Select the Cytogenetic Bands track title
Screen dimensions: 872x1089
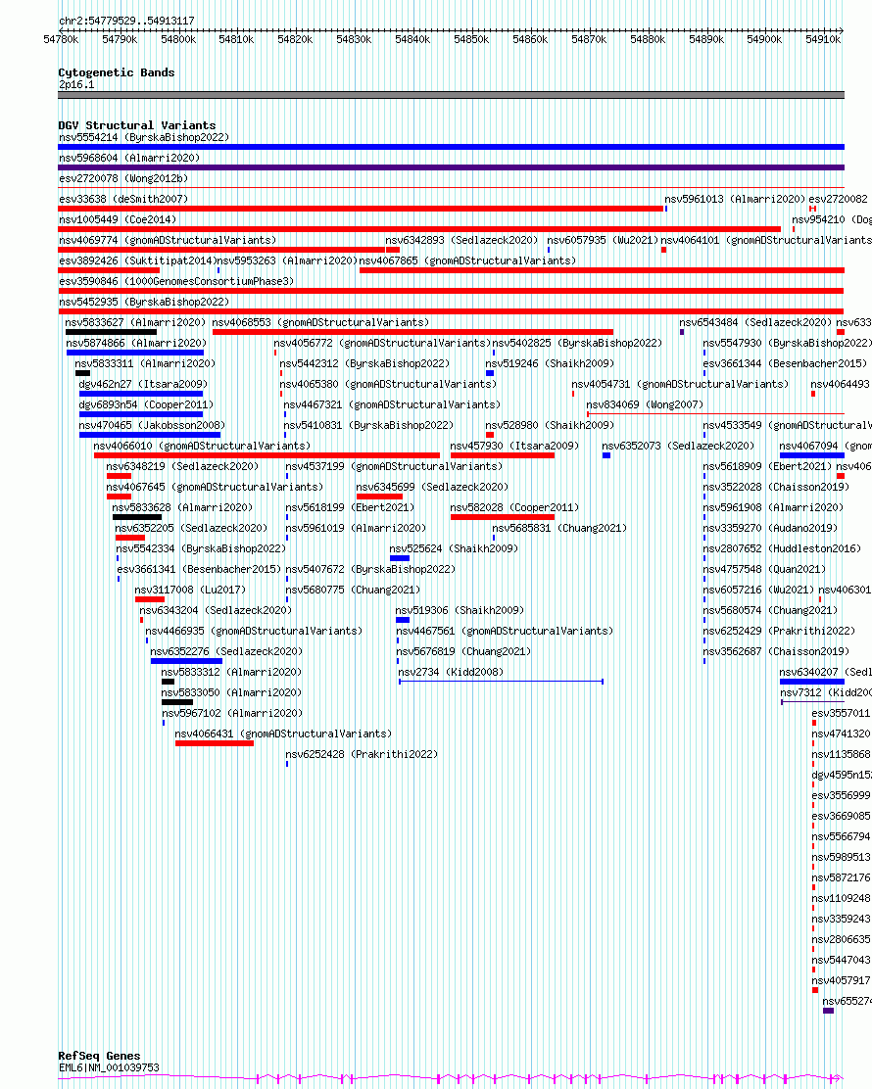click(x=116, y=72)
